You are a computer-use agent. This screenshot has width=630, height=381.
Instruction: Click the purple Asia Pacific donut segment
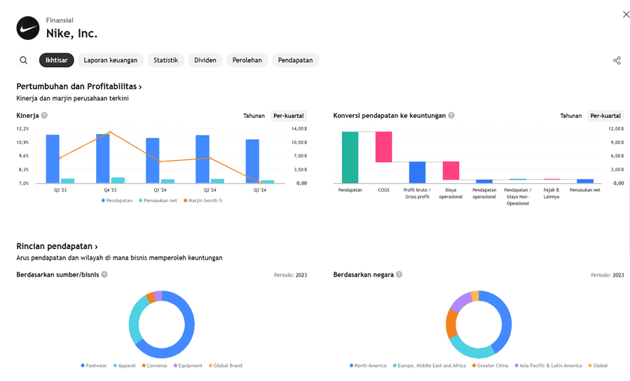click(x=461, y=302)
